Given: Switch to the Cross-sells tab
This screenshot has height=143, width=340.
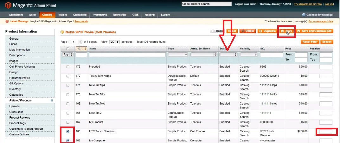Looking at the screenshot, I should click(x=30, y=112).
